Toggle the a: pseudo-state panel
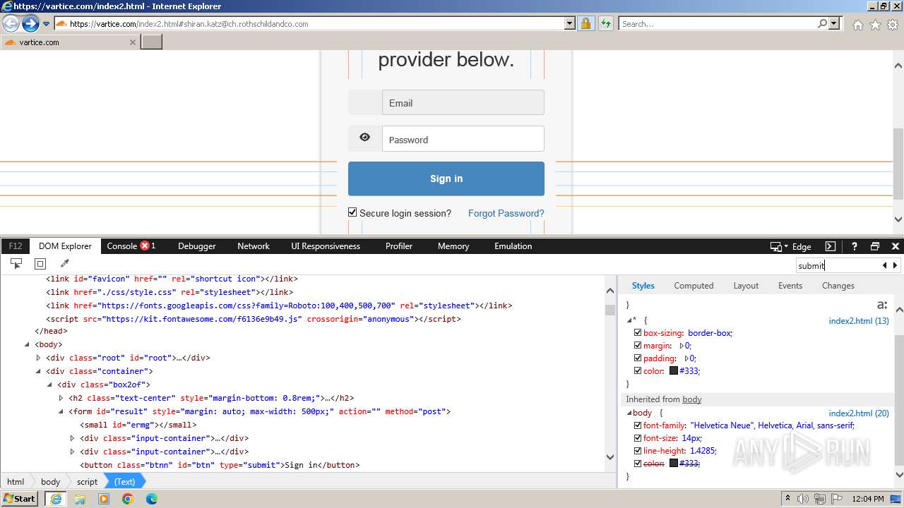904x508 pixels. pos(882,305)
